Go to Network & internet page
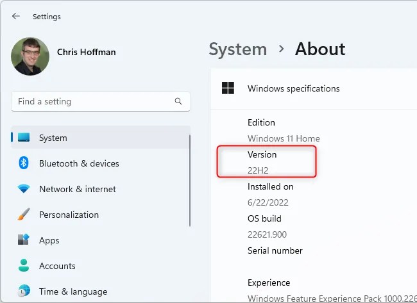This screenshot has height=303, width=417. (78, 189)
